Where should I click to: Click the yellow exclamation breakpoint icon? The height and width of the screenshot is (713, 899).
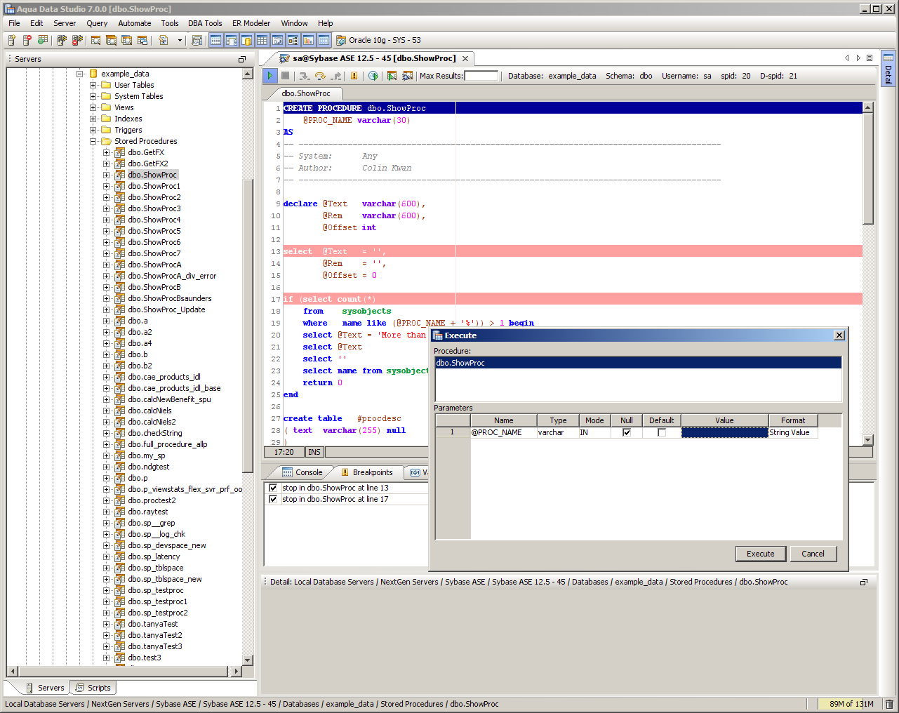(354, 76)
